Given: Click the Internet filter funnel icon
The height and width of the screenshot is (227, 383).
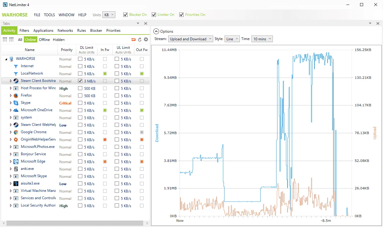Looking at the screenshot, I should pyautogui.click(x=16, y=66).
